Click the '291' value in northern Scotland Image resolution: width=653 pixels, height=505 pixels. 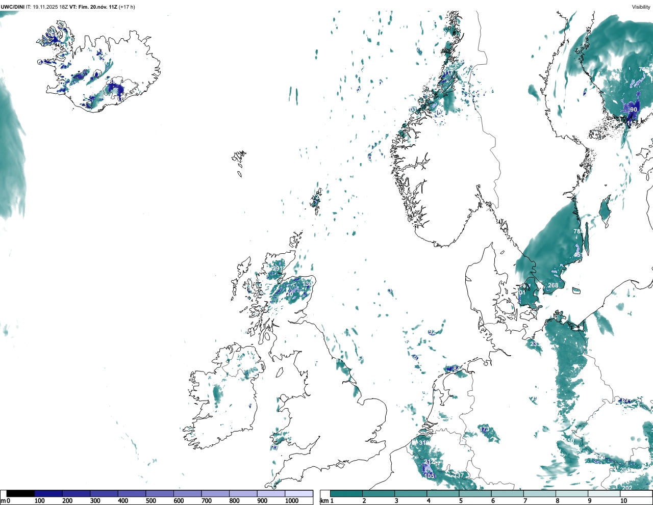point(277,269)
